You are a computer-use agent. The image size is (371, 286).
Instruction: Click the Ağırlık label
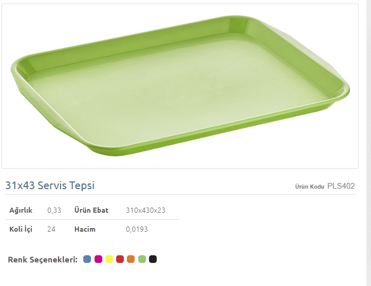[x=21, y=210]
